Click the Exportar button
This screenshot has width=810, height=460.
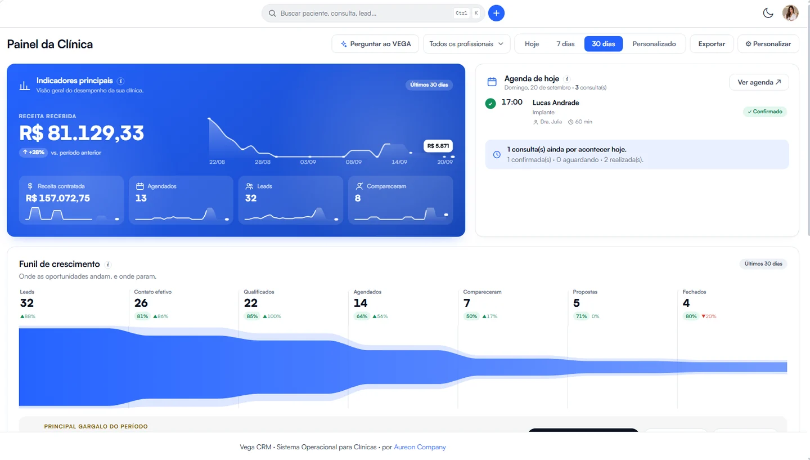(x=712, y=44)
